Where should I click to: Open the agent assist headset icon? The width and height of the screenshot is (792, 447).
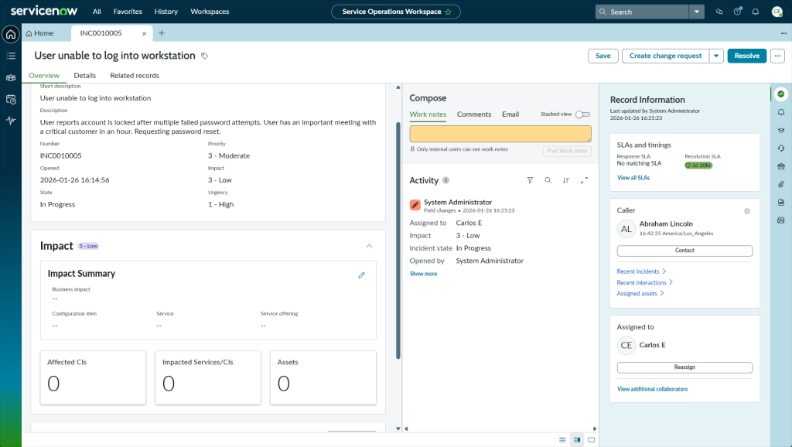(781, 148)
